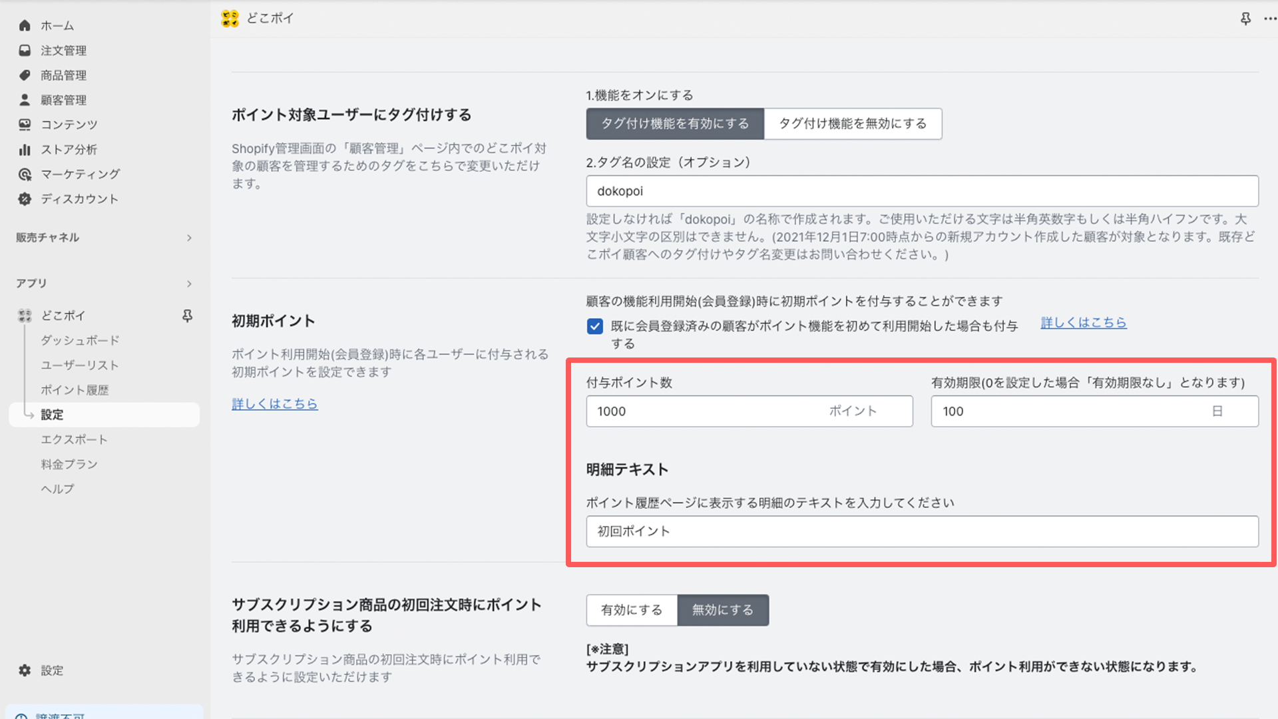
Task: Click the ストア分析 bar chart icon
Action: [x=25, y=149]
